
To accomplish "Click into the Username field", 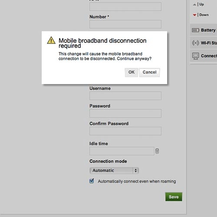I will click(x=125, y=96).
